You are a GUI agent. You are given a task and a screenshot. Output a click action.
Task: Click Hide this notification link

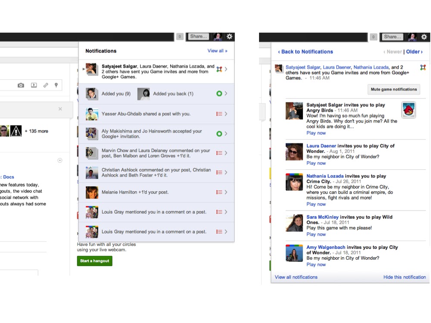[405, 277]
